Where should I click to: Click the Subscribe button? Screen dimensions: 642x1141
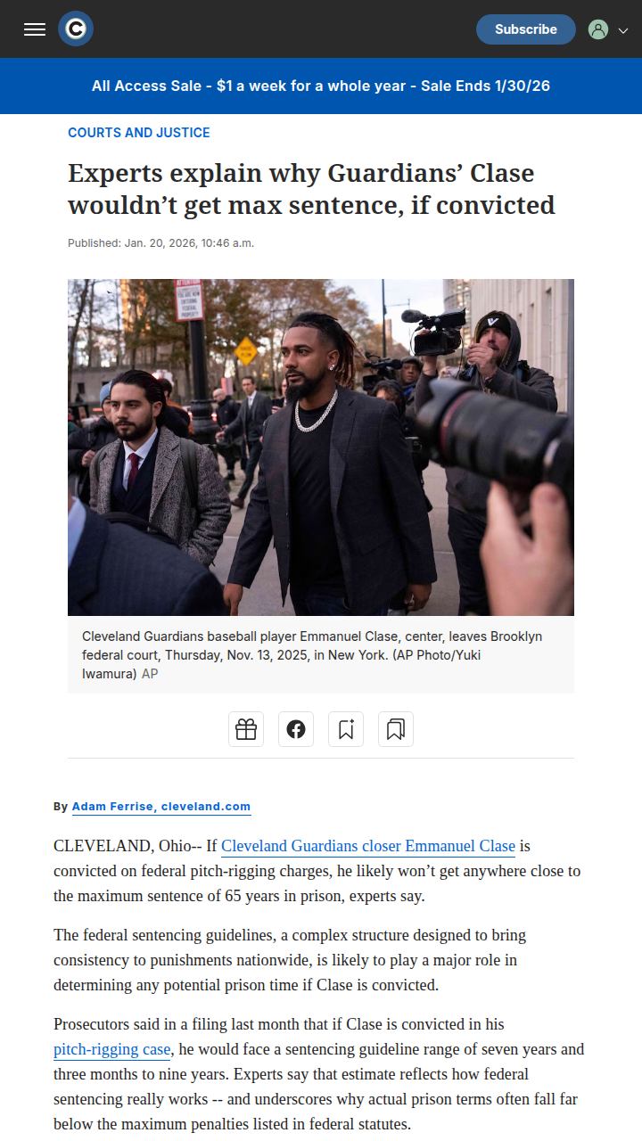click(x=526, y=29)
